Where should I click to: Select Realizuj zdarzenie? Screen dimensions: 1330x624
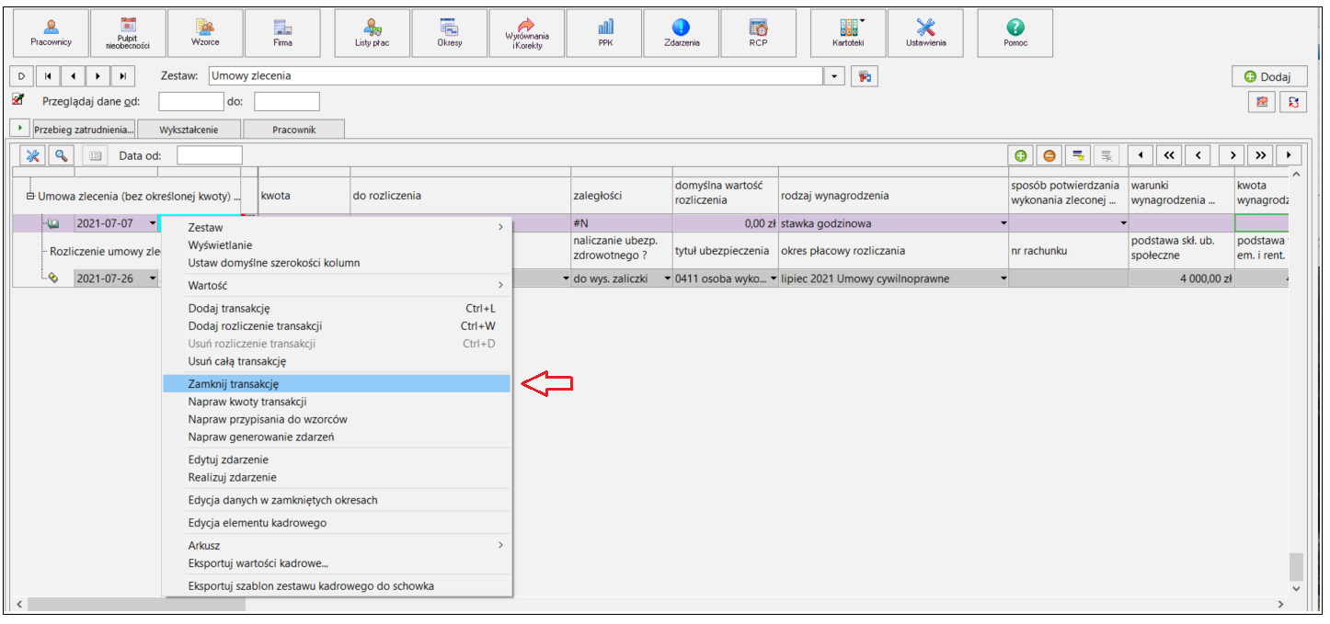pos(337,477)
